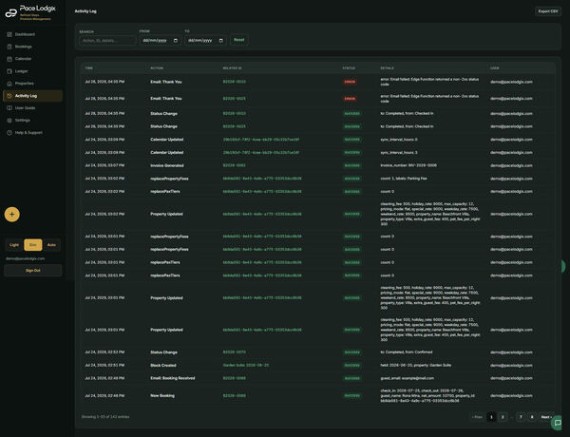This screenshot has height=437, width=570.
Task: Click details 'sync_interval_hours: 3'
Action: (x=399, y=152)
